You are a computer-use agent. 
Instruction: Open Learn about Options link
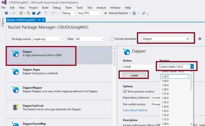click(x=135, y=110)
